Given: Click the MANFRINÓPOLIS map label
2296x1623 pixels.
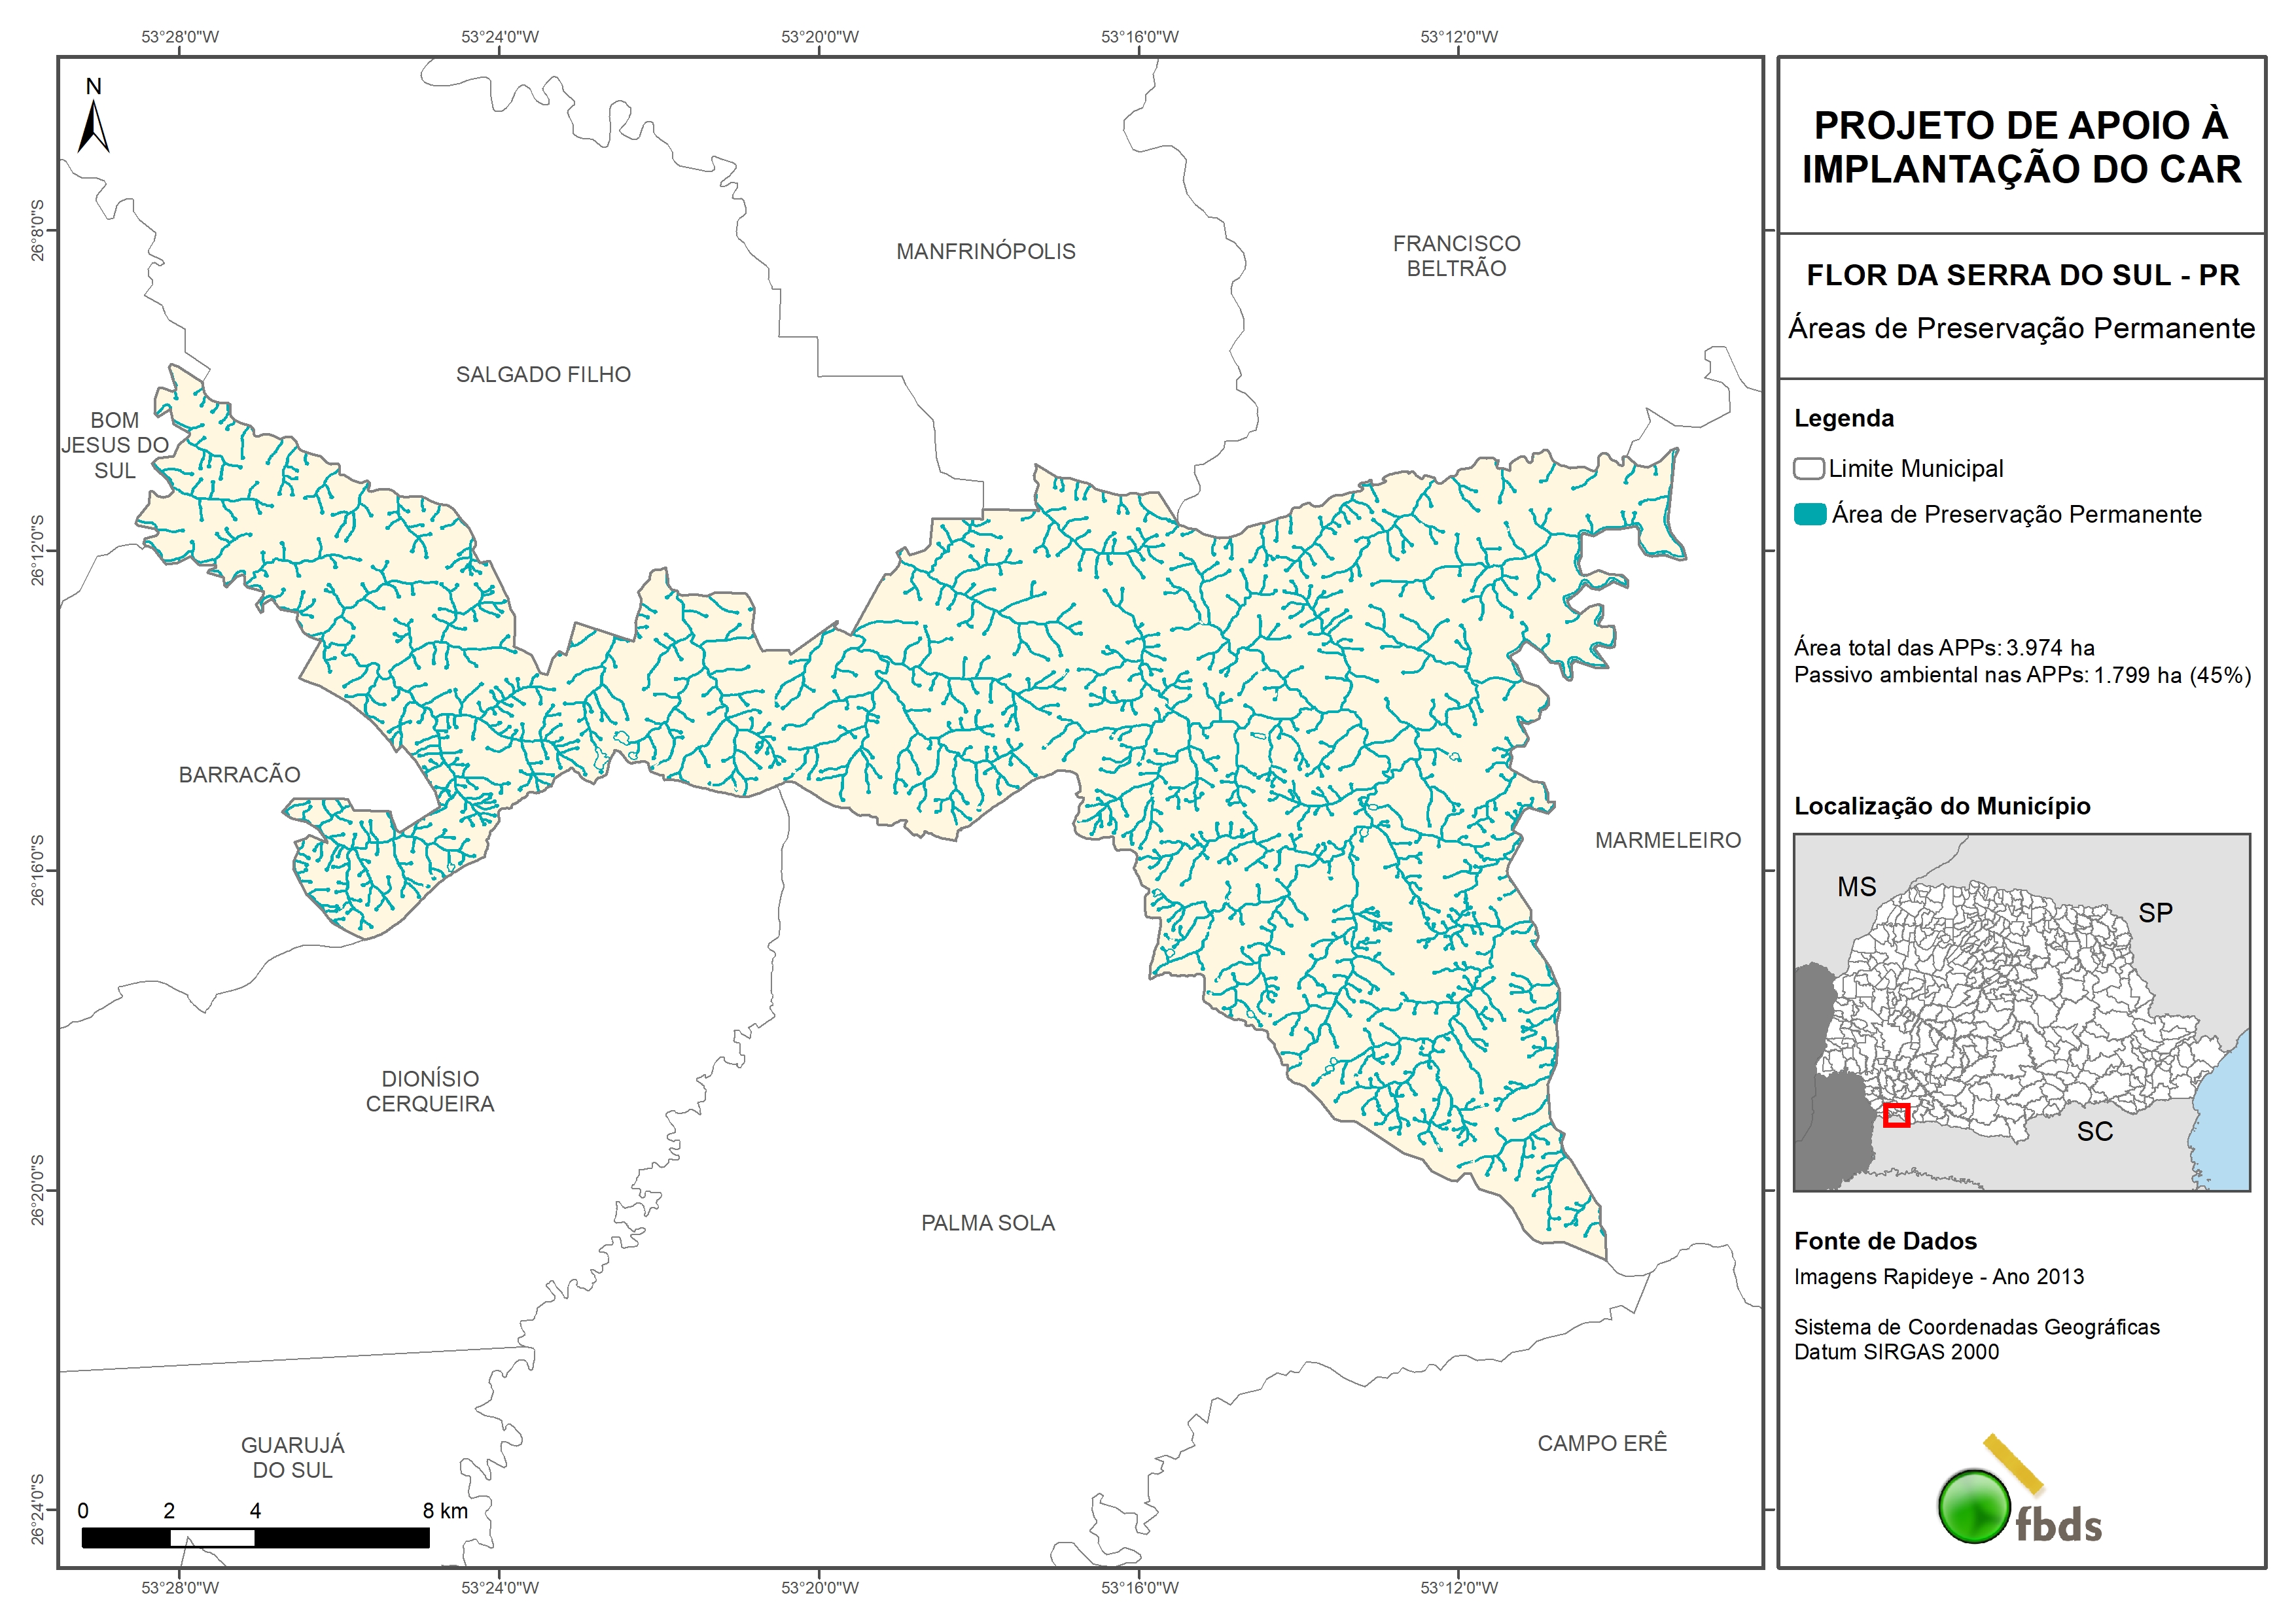Looking at the screenshot, I should [985, 252].
